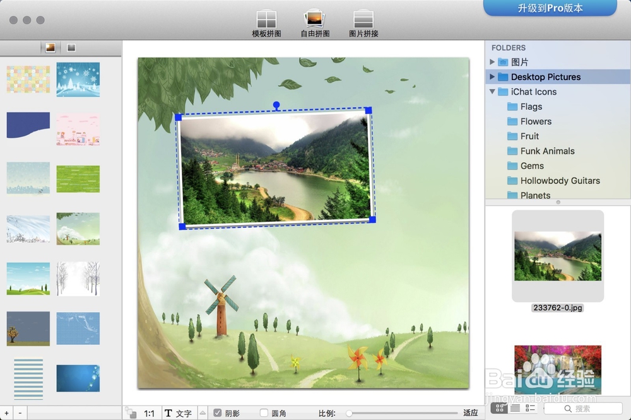The image size is (631, 420).
Task: Click the pane splitter dot below folders
Action: (558, 202)
